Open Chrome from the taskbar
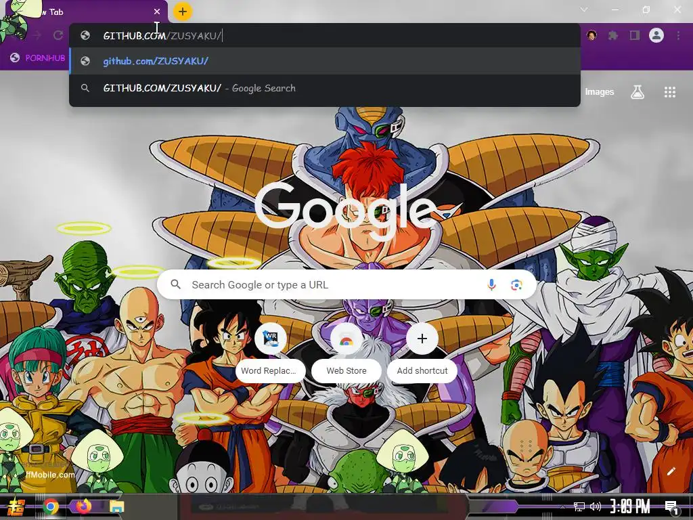 [51, 506]
